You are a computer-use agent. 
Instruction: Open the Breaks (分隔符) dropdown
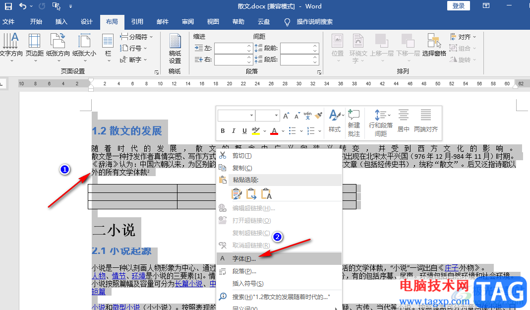pyautogui.click(x=136, y=37)
